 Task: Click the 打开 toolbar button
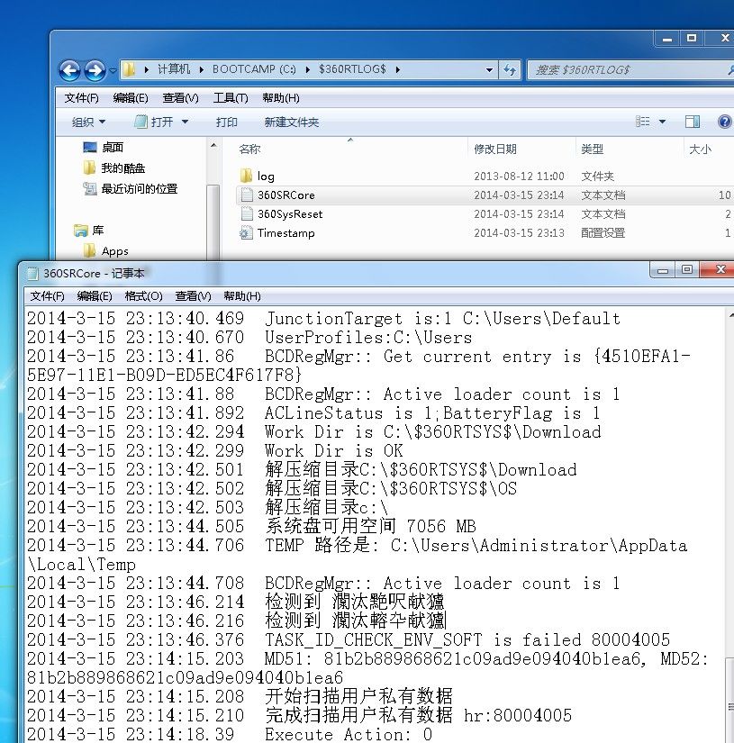click(155, 122)
